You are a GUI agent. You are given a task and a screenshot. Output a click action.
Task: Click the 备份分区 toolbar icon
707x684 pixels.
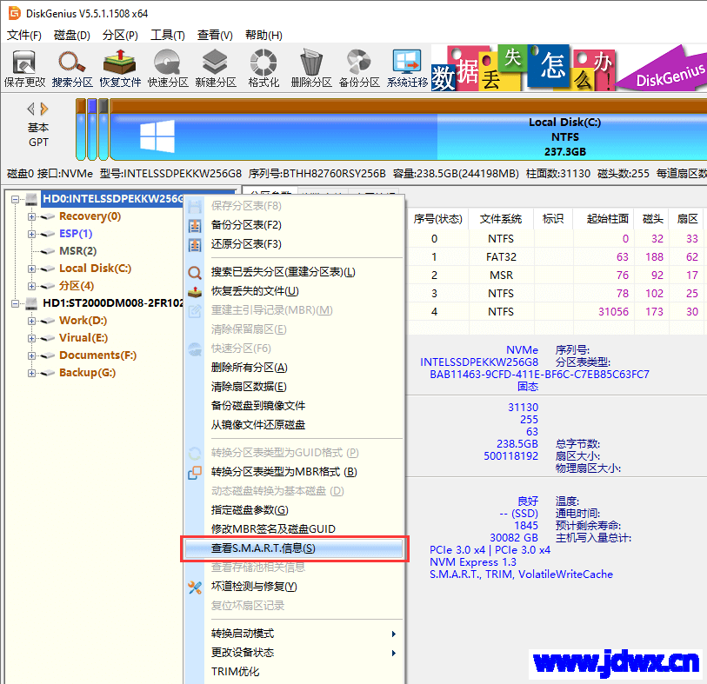[359, 63]
